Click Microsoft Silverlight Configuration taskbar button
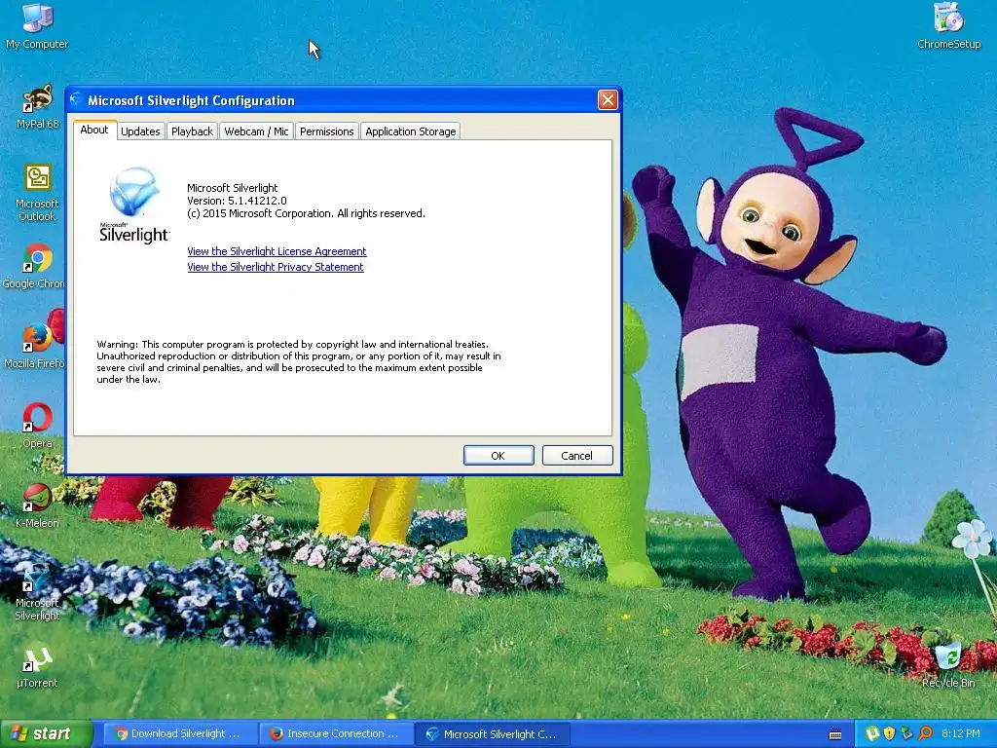The image size is (997, 748). pos(493,734)
